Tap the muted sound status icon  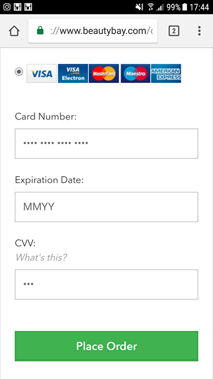[x=140, y=7]
